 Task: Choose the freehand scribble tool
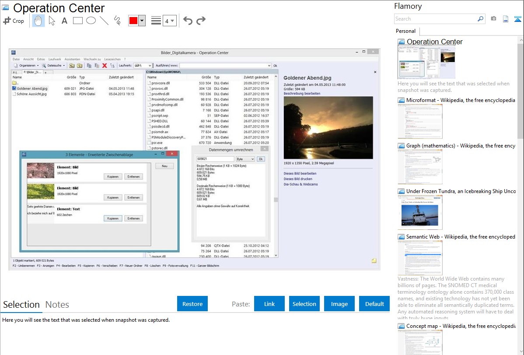point(117,21)
